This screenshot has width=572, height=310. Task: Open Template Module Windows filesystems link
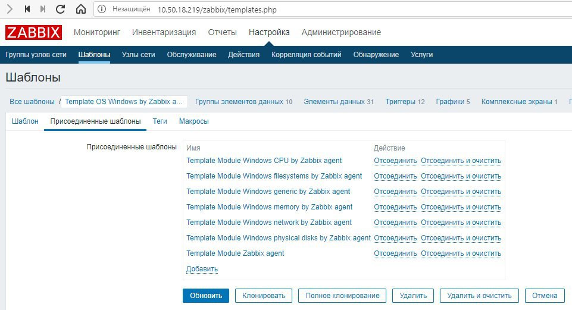274,176
